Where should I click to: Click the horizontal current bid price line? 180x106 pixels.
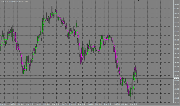(x=87, y=78)
